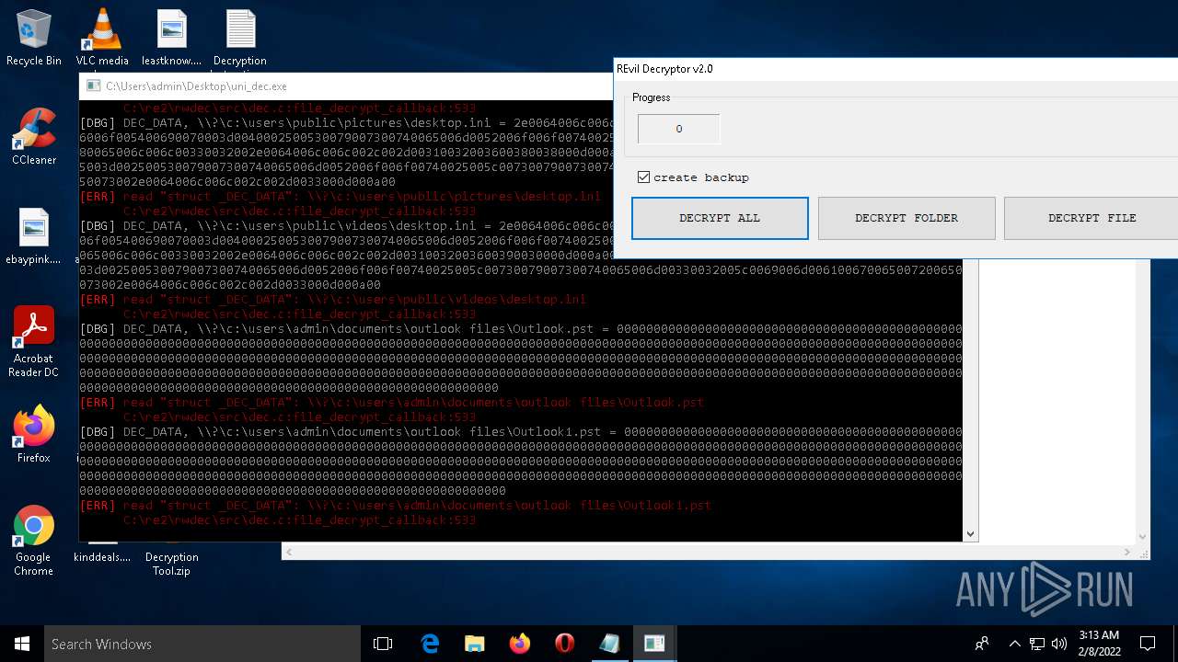Open the Firefox desktop shortcut
Viewport: 1178px width, 662px height.
tap(34, 434)
